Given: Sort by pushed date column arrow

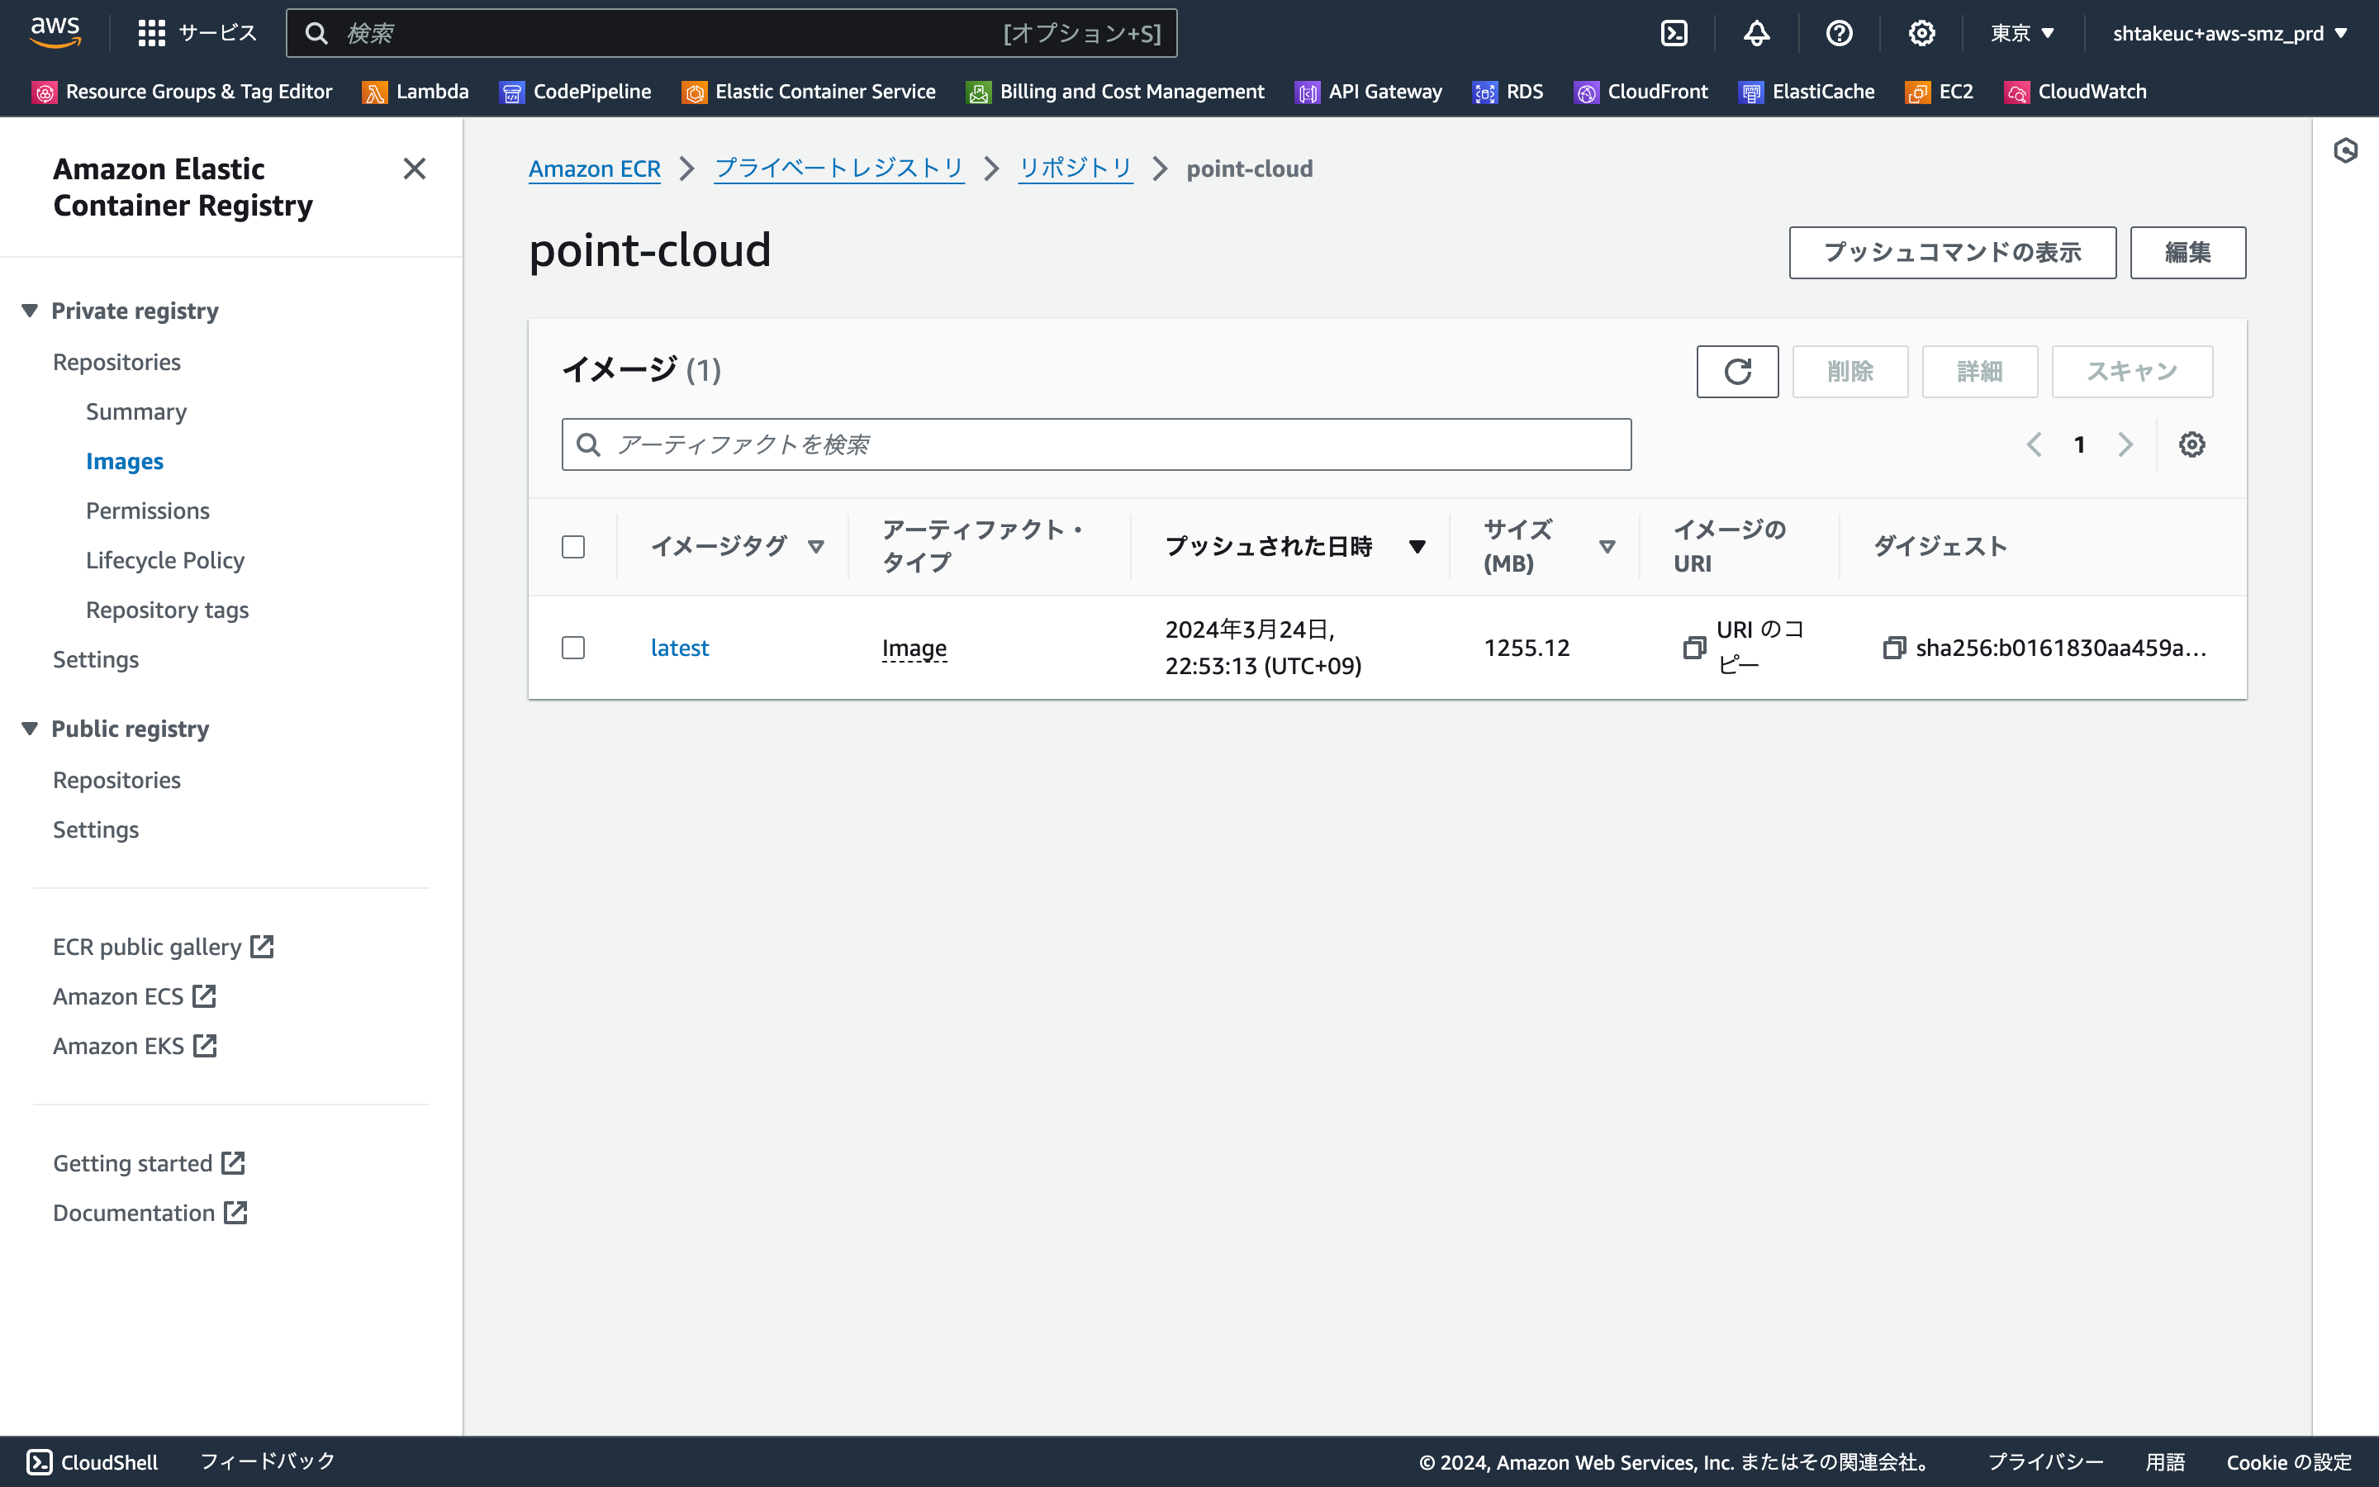Looking at the screenshot, I should coord(1417,547).
